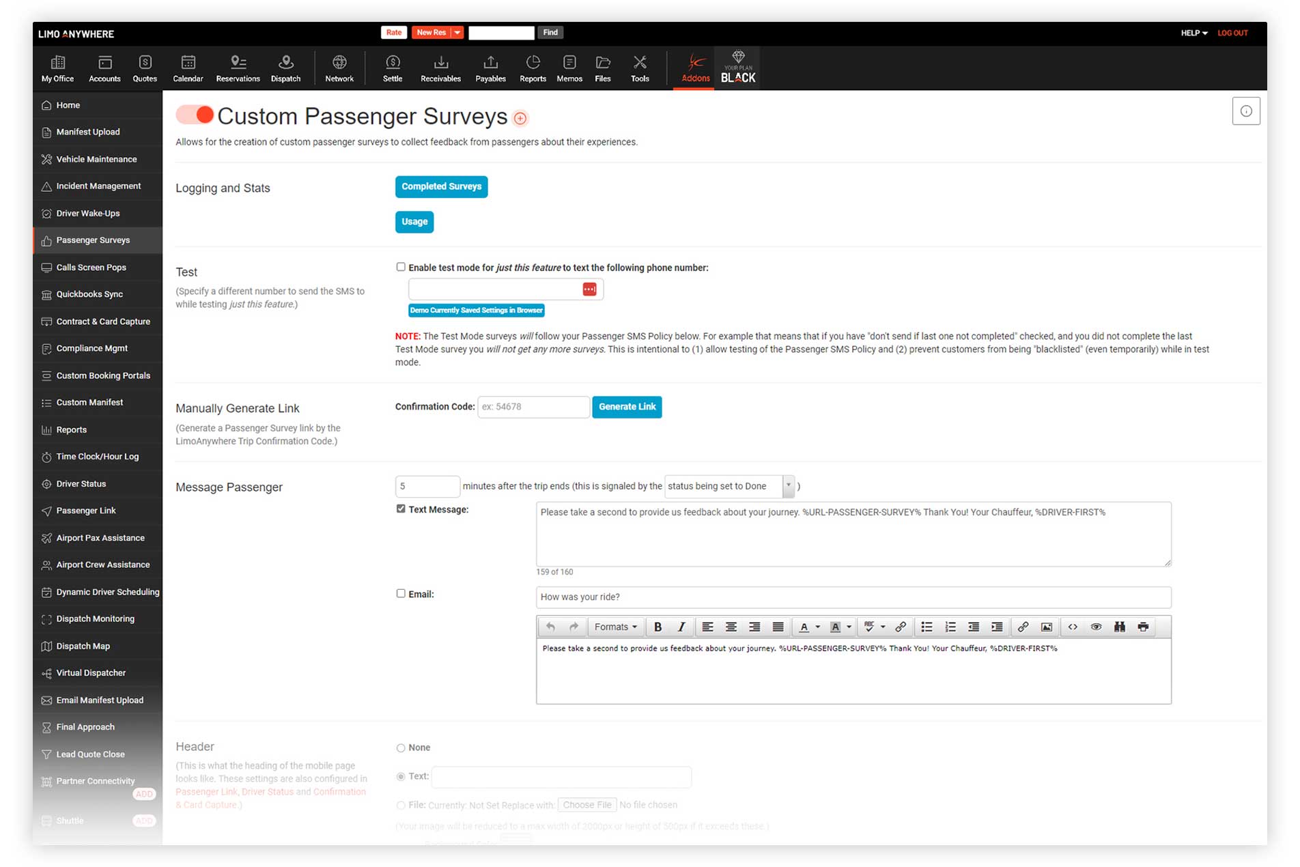Open source code view in the editor
The height and width of the screenshot is (867, 1300).
(1073, 627)
